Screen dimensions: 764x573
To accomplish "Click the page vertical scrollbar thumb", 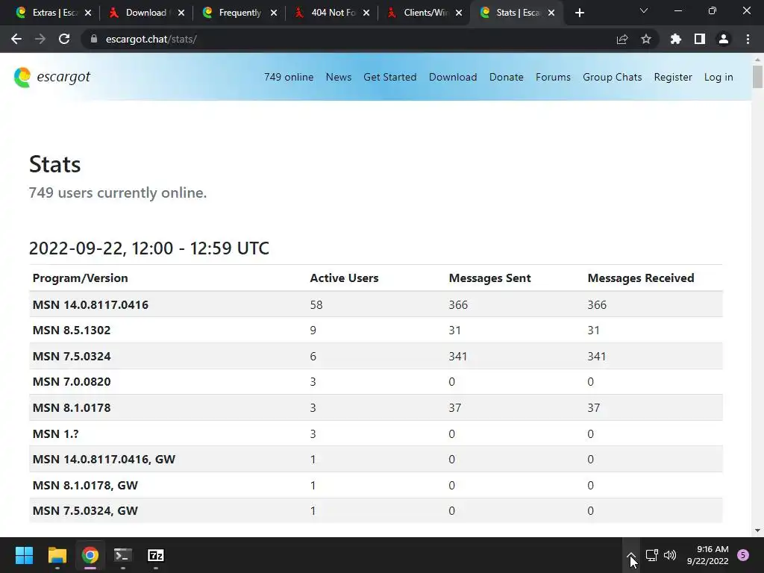I will (757, 77).
